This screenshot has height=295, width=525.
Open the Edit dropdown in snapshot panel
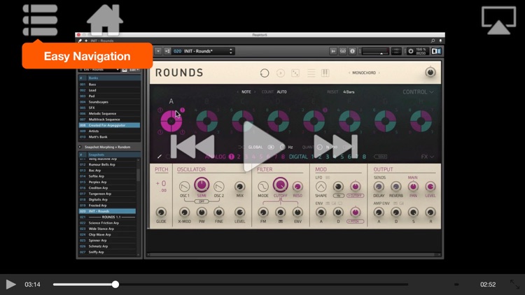click(x=134, y=70)
